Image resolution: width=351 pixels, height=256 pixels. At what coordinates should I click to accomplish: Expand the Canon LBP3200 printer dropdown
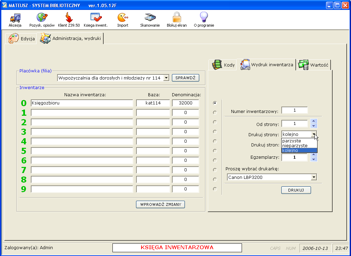click(314, 177)
